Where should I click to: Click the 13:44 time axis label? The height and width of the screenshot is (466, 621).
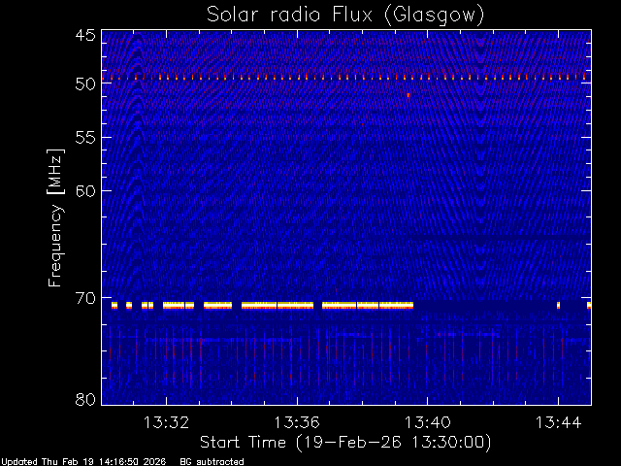pos(559,422)
